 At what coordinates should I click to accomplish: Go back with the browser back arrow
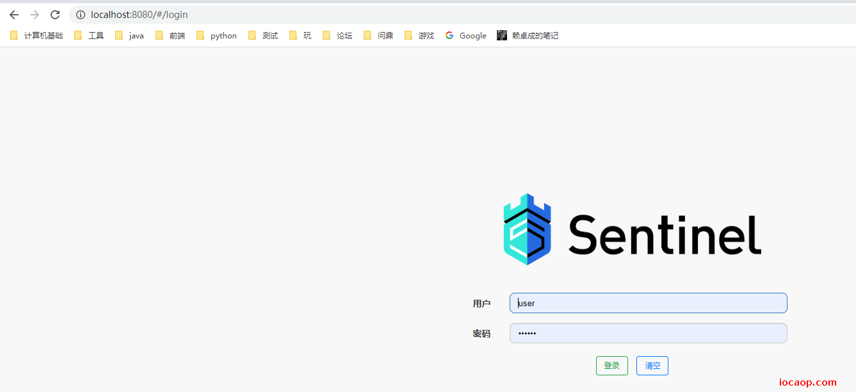[x=14, y=15]
